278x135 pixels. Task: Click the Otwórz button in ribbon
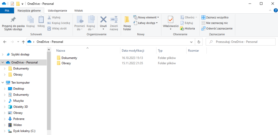189,17
